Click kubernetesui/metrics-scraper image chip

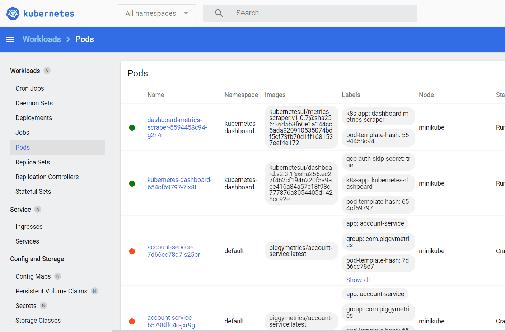[x=301, y=127]
